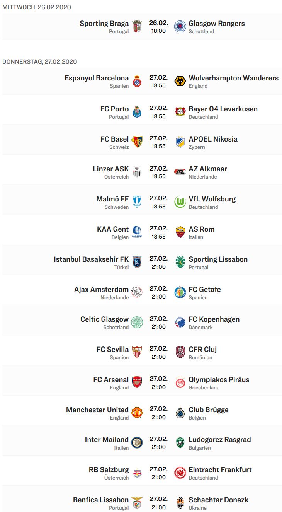Click the Celtic Glasgow clover crest

pos(137,323)
